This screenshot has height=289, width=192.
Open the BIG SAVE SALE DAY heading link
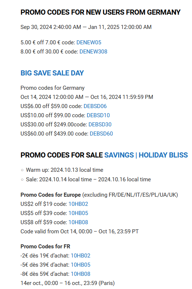click(52, 73)
